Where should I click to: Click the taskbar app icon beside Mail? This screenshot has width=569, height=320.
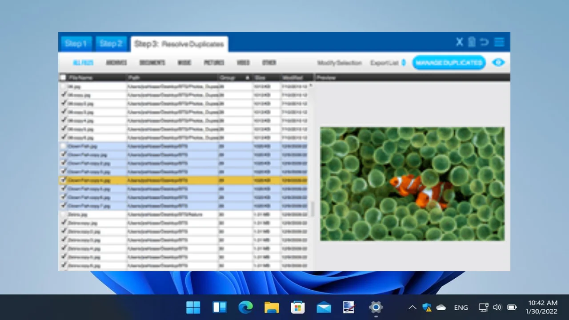click(349, 307)
